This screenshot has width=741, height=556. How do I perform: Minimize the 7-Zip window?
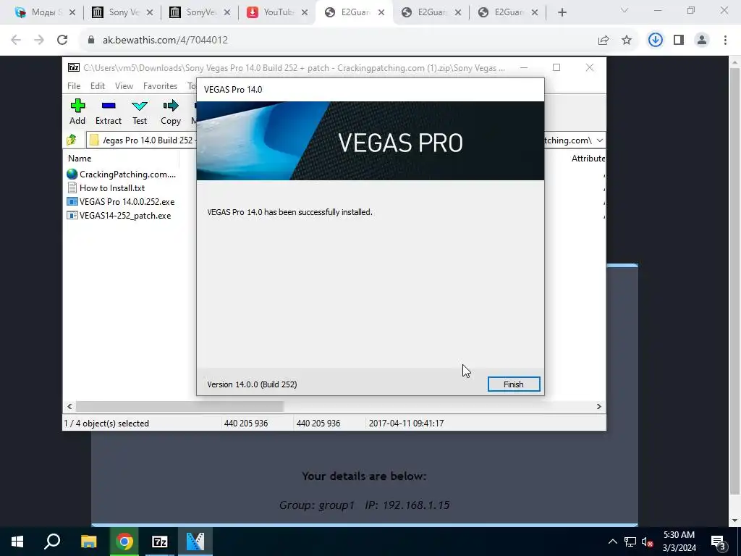(524, 67)
